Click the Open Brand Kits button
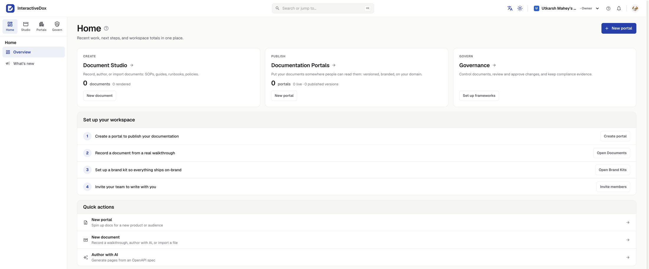Viewport: 649px width, 269px height. (x=612, y=170)
